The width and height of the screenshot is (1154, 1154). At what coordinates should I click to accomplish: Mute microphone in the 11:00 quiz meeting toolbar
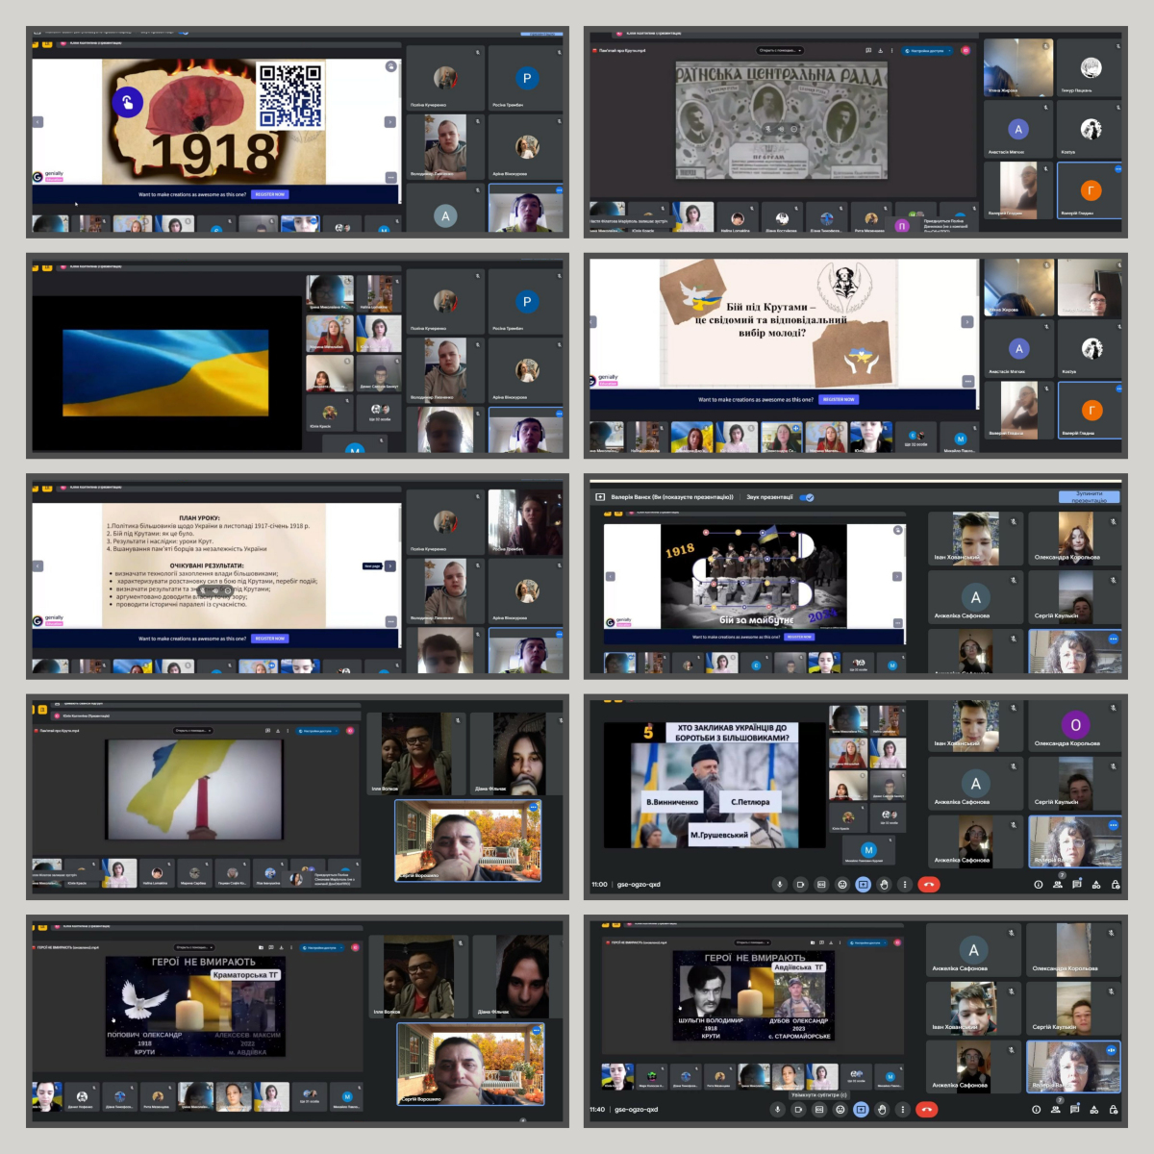[x=779, y=885]
